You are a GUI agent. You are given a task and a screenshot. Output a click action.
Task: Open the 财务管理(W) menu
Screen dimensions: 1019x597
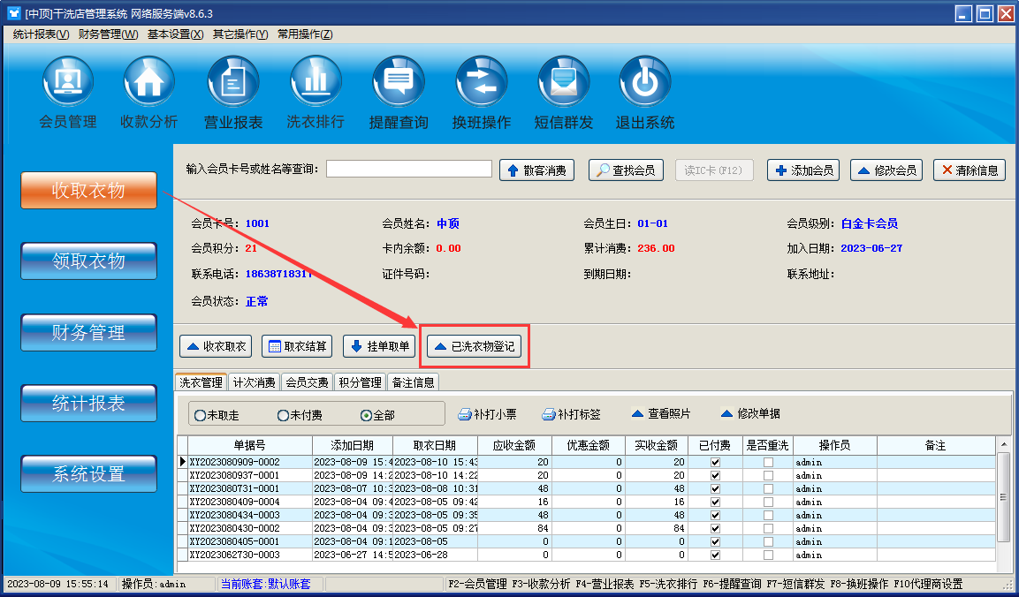[108, 34]
